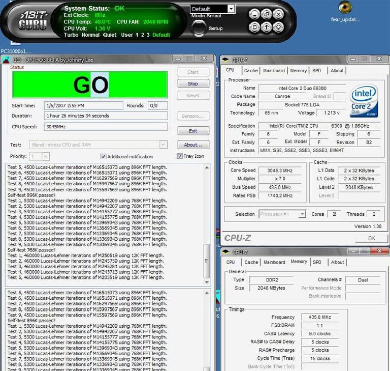Click the Guru lightbulb round button
The width and height of the screenshot is (390, 371).
pyautogui.click(x=278, y=26)
